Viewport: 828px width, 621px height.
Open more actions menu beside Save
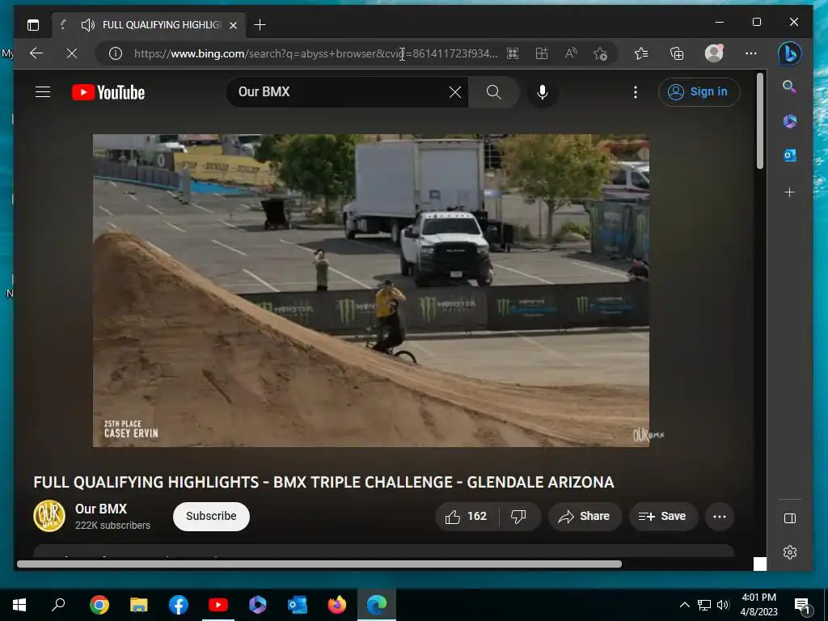[719, 517]
